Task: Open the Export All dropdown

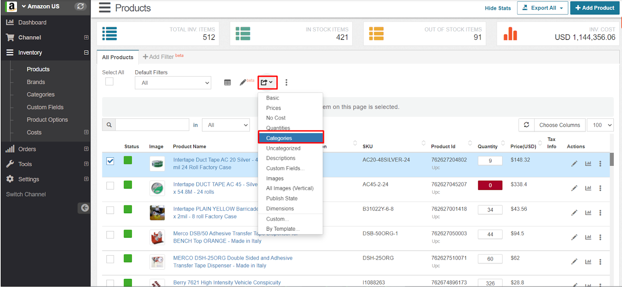Action: (x=542, y=8)
